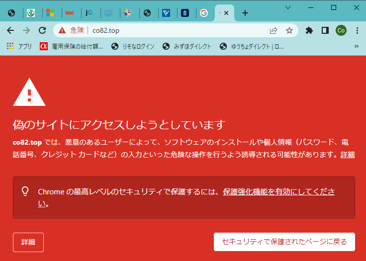Minimize the Chrome window
This screenshot has width=366, height=261.
pos(311,7)
